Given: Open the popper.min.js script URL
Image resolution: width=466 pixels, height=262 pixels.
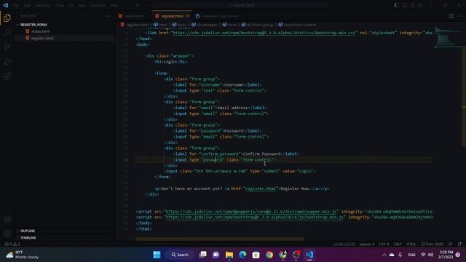Looking at the screenshot, I should tap(250, 212).
